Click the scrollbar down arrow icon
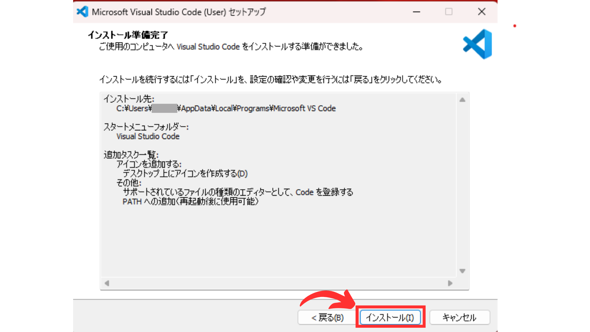 [x=462, y=271]
